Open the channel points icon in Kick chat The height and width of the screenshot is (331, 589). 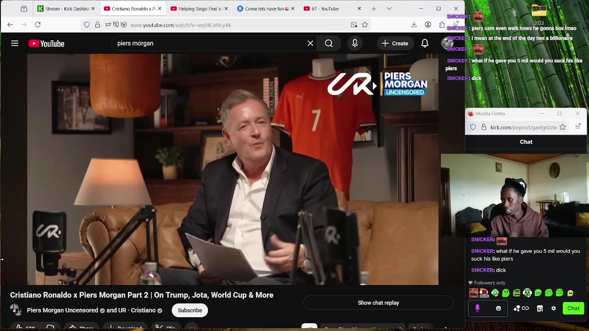(x=521, y=308)
